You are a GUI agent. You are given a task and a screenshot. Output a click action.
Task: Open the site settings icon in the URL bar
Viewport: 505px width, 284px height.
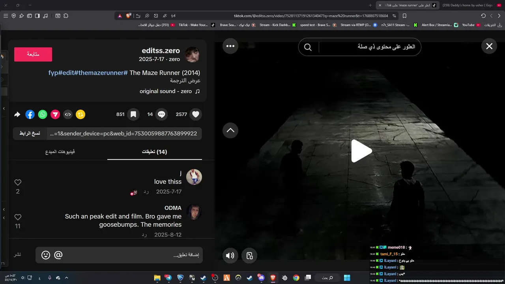395,16
